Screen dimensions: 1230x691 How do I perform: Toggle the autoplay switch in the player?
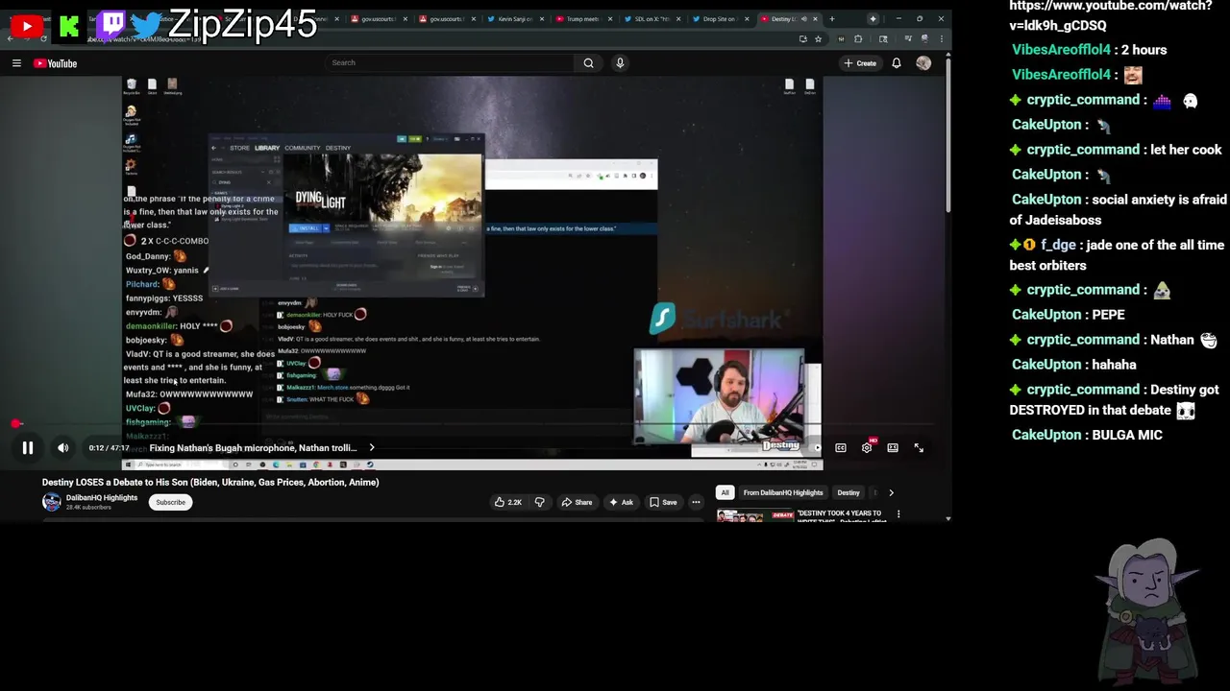(816, 447)
